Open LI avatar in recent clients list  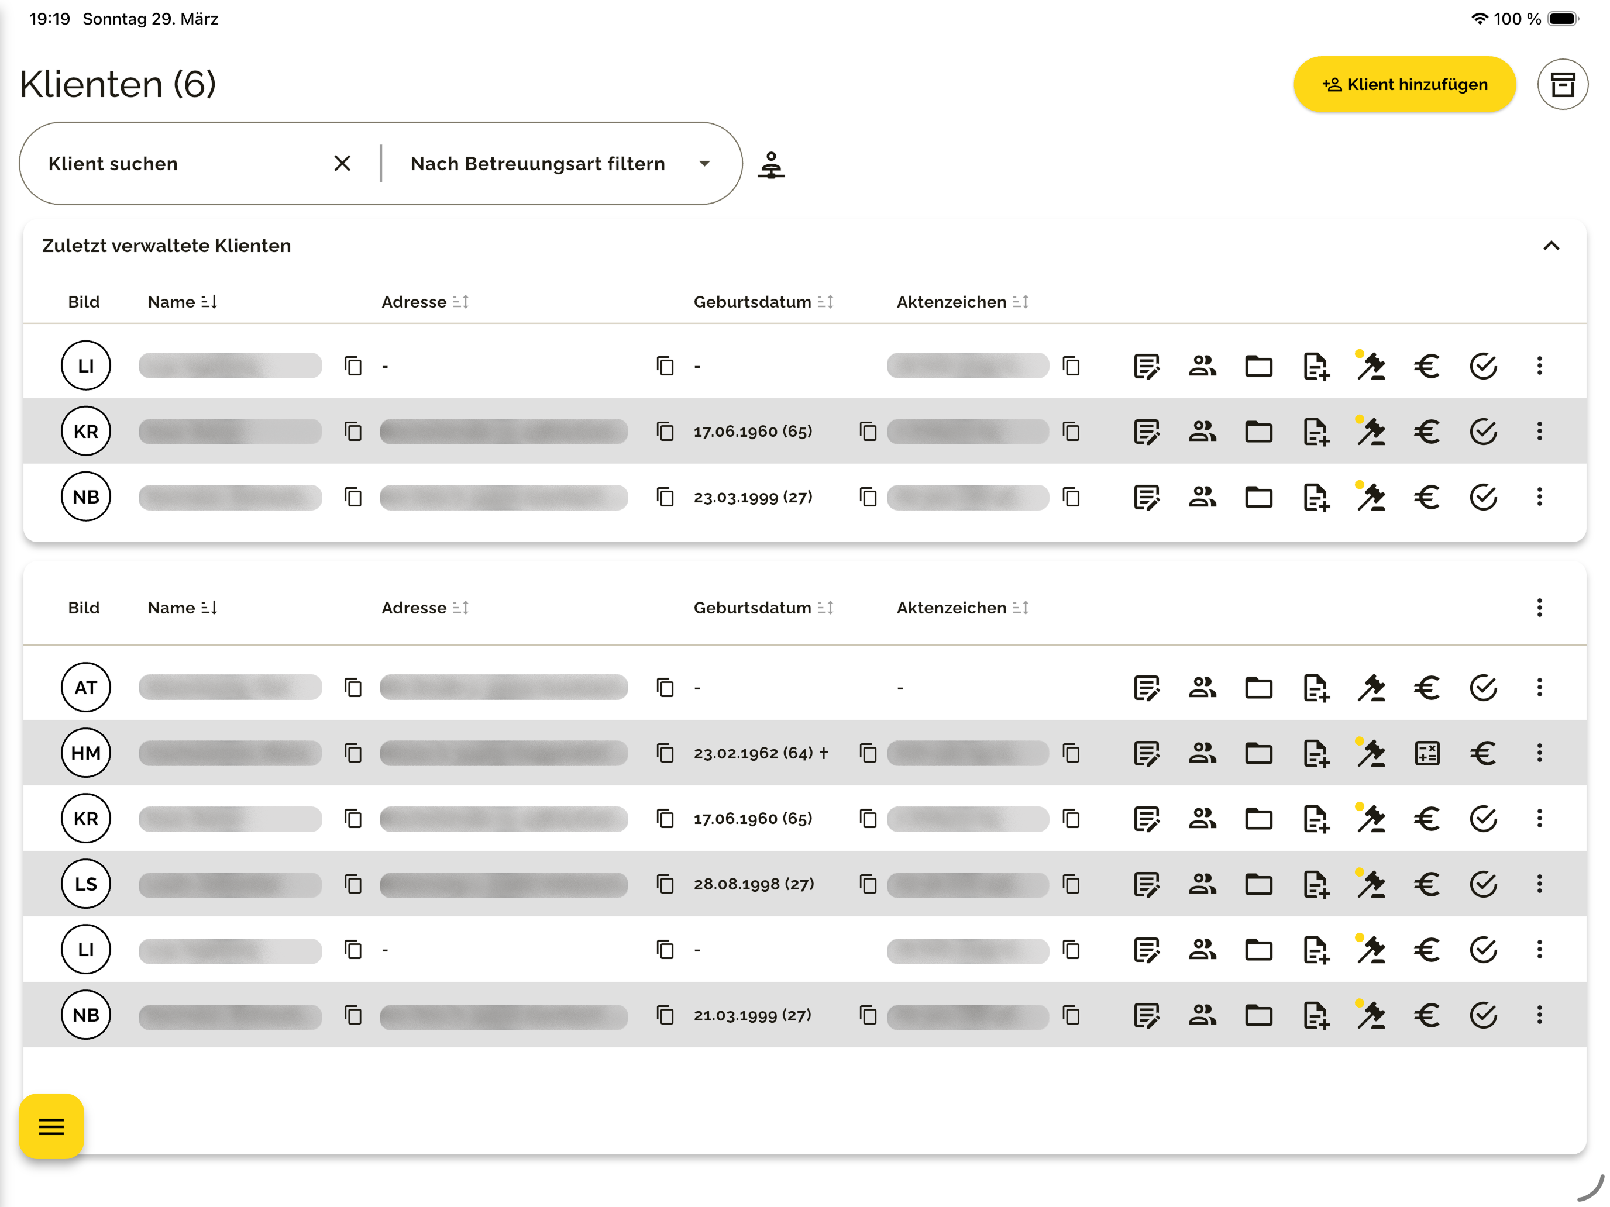click(x=86, y=365)
